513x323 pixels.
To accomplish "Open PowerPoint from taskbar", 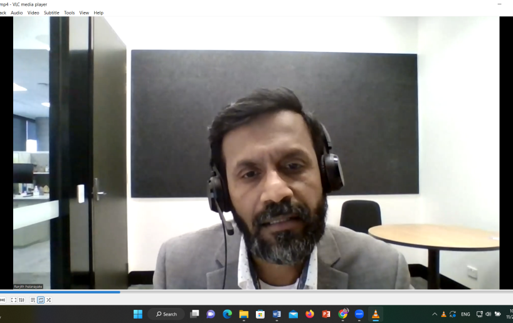I will click(x=326, y=314).
